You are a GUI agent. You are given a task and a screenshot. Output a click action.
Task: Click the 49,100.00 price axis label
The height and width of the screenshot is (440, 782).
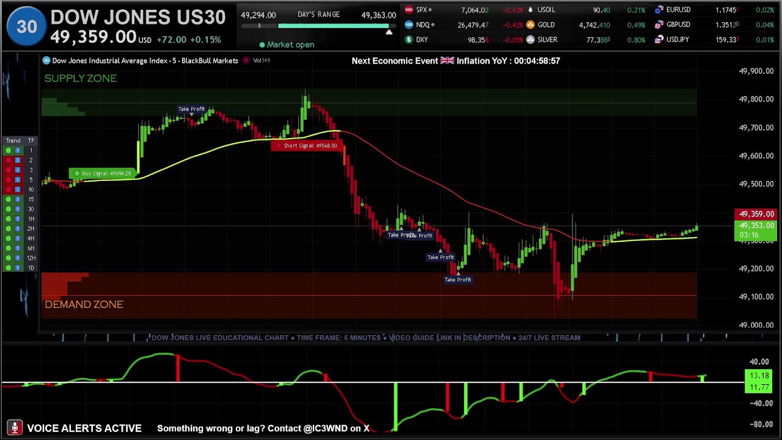pos(756,296)
